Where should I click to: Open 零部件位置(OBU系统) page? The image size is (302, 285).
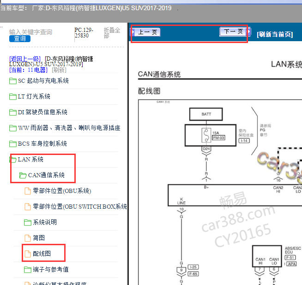point(62,191)
